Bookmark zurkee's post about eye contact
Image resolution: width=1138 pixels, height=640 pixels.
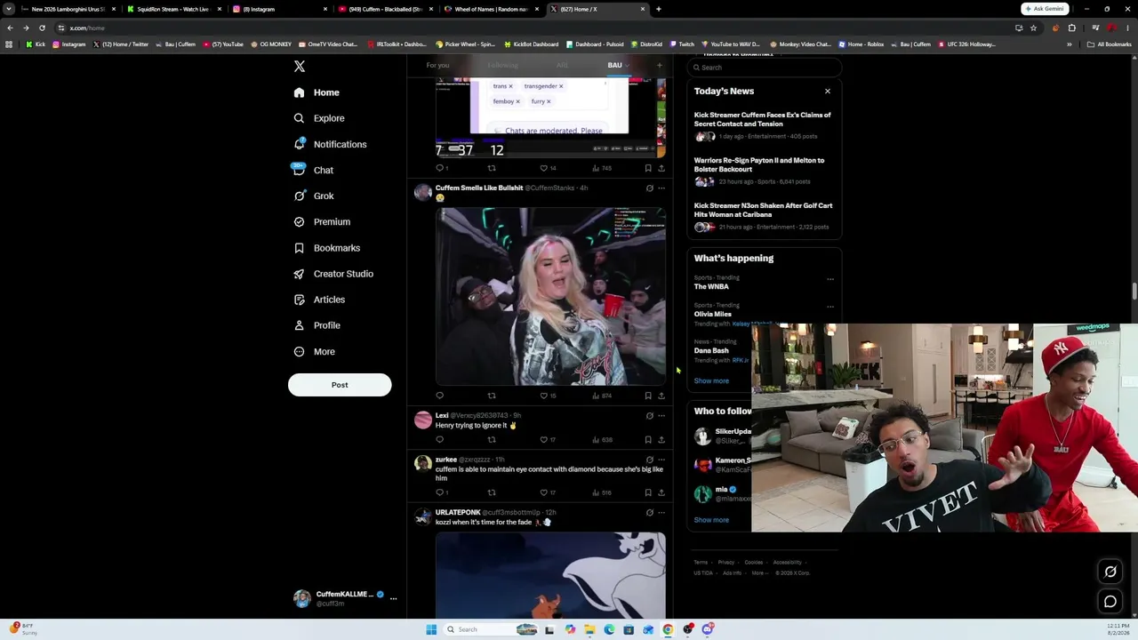pyautogui.click(x=648, y=492)
